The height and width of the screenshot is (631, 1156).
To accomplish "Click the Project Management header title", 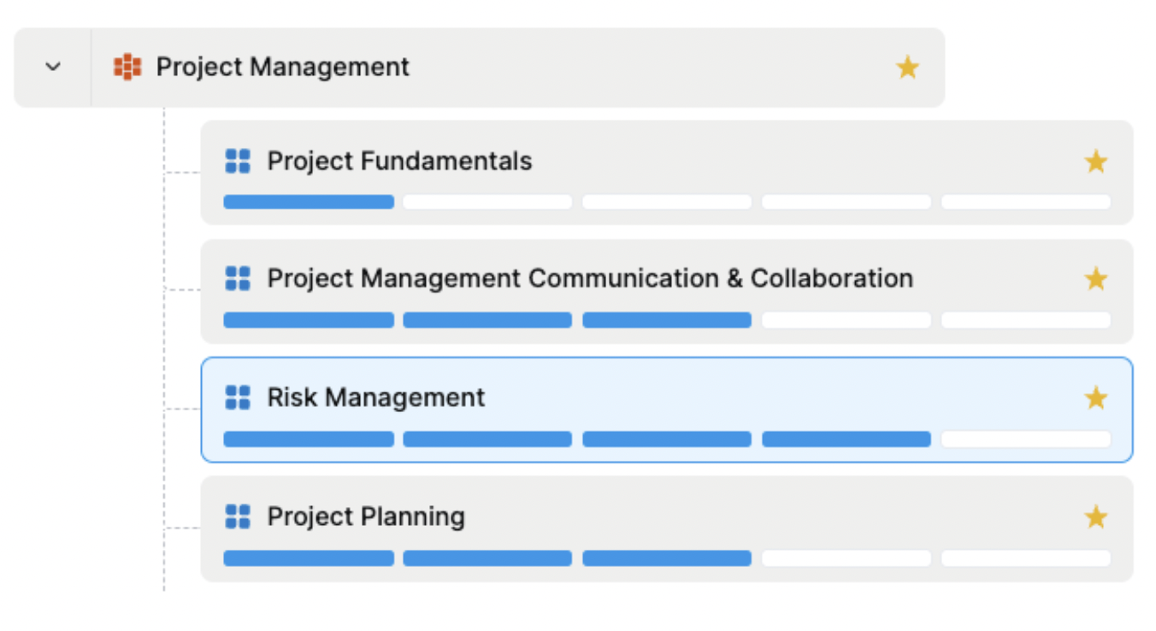I will (283, 67).
